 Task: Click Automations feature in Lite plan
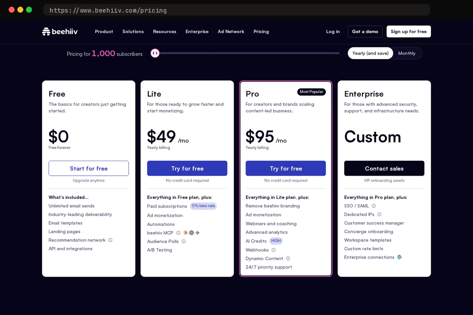coord(161,224)
